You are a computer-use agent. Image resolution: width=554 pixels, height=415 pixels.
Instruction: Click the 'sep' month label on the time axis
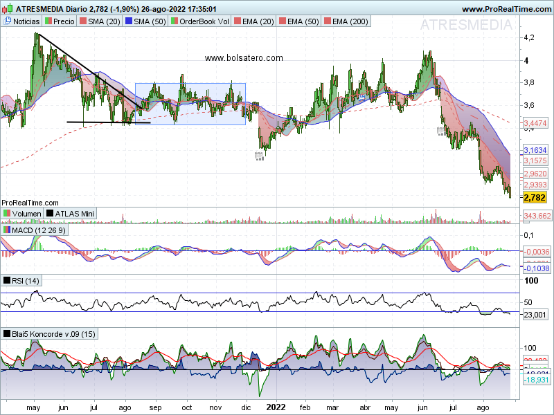click(x=155, y=408)
